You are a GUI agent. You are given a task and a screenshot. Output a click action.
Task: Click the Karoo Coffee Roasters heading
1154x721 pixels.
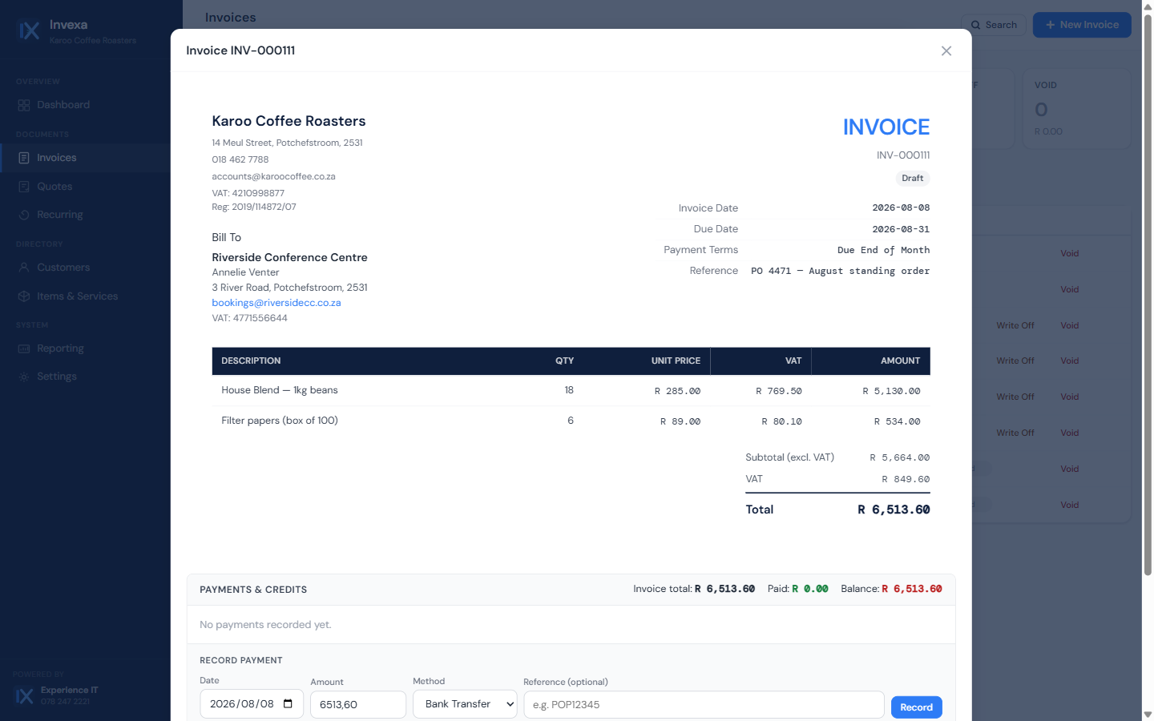288,121
